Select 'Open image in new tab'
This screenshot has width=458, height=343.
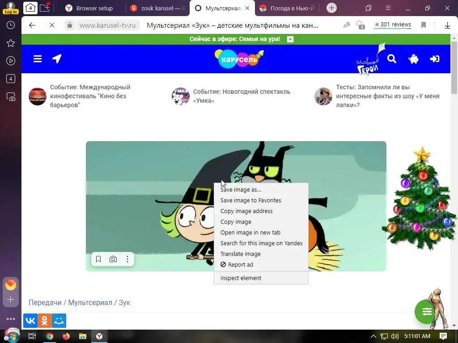(x=261, y=232)
